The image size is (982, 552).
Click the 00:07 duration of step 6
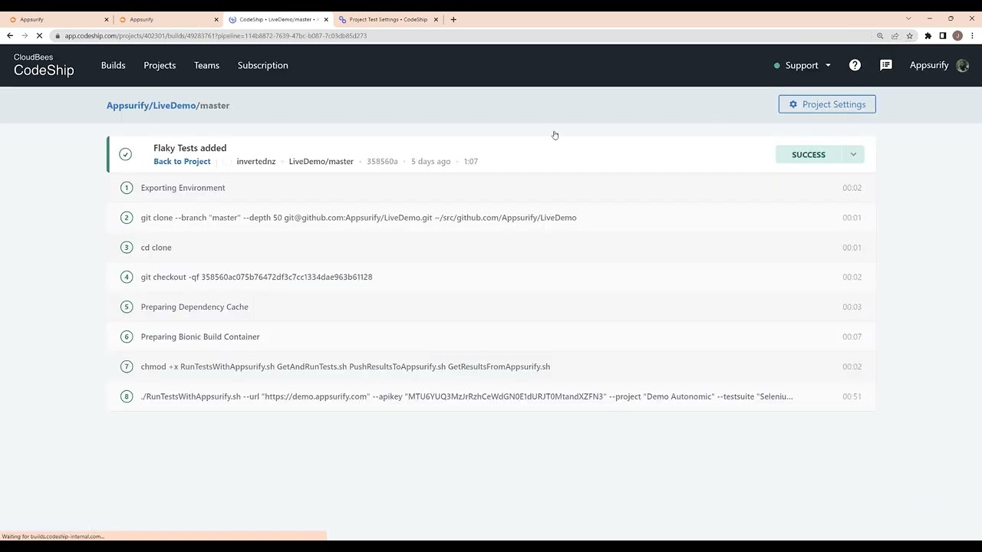click(852, 337)
